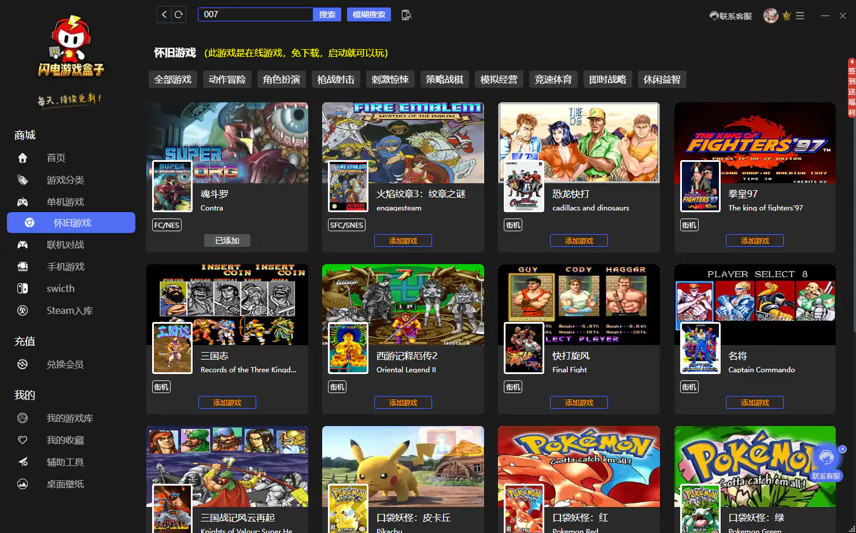
Task: Open the 口袋妖怪：红 banner image
Action: pos(579,467)
